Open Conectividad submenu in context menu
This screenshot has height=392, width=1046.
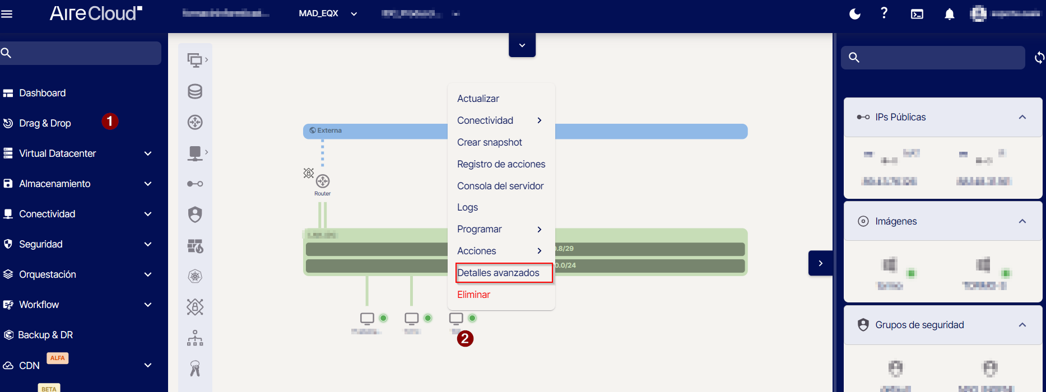pos(500,120)
